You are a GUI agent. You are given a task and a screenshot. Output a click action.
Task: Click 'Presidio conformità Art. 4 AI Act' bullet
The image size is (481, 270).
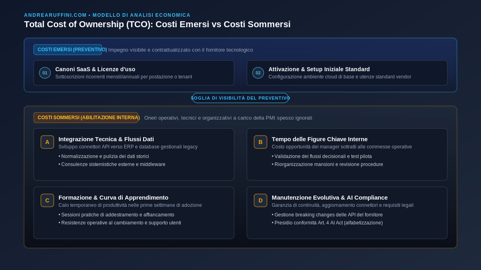pyautogui.click(x=327, y=223)
